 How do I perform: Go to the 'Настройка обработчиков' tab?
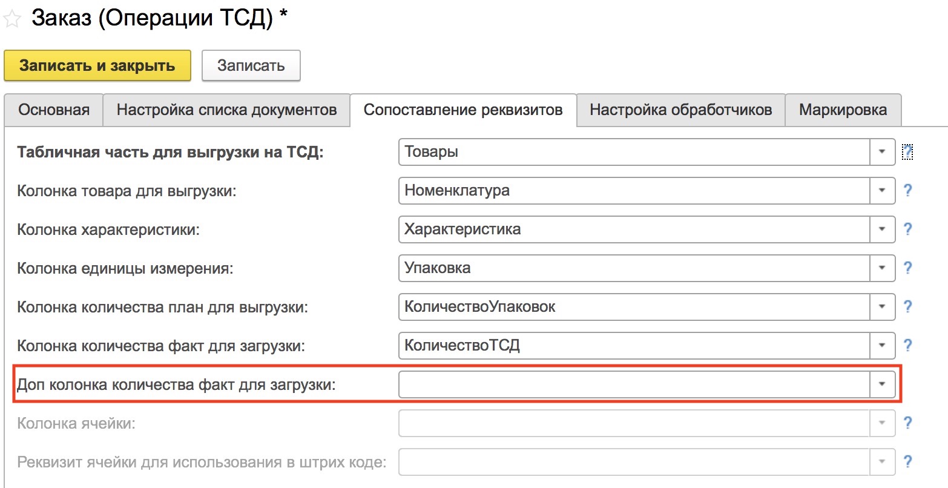click(x=680, y=110)
